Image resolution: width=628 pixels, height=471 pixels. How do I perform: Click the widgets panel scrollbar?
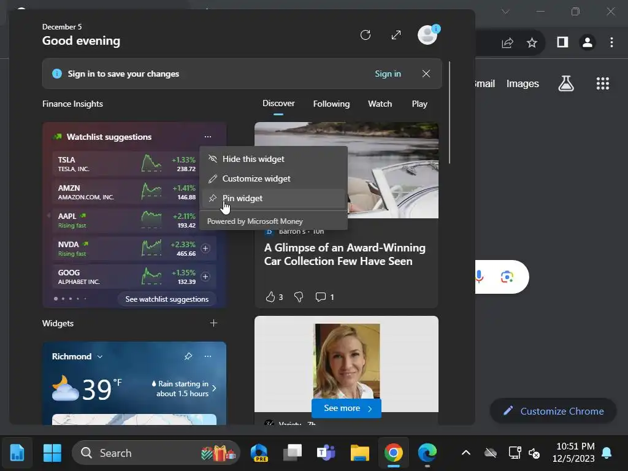[x=450, y=112]
